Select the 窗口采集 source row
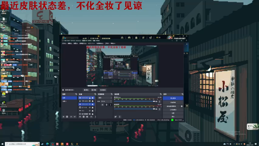 click(86, 107)
